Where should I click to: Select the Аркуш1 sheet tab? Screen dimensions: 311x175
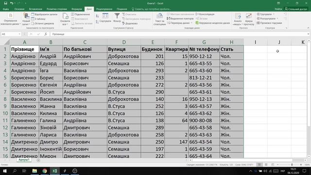pos(24,160)
